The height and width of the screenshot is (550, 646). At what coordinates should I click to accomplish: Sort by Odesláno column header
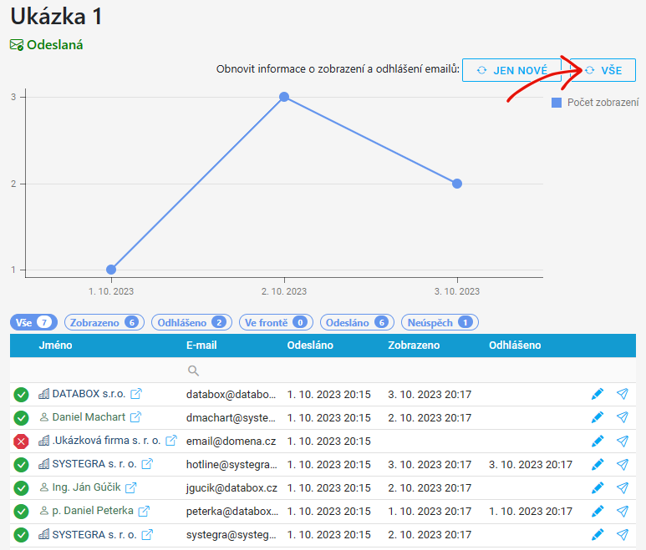(310, 346)
